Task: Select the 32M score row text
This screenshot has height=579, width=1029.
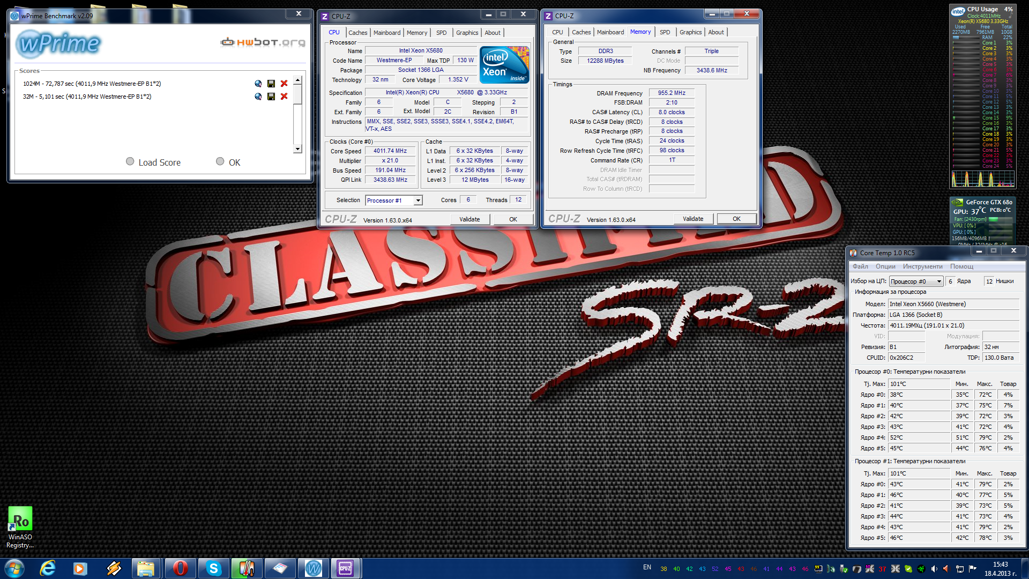Action: [87, 96]
